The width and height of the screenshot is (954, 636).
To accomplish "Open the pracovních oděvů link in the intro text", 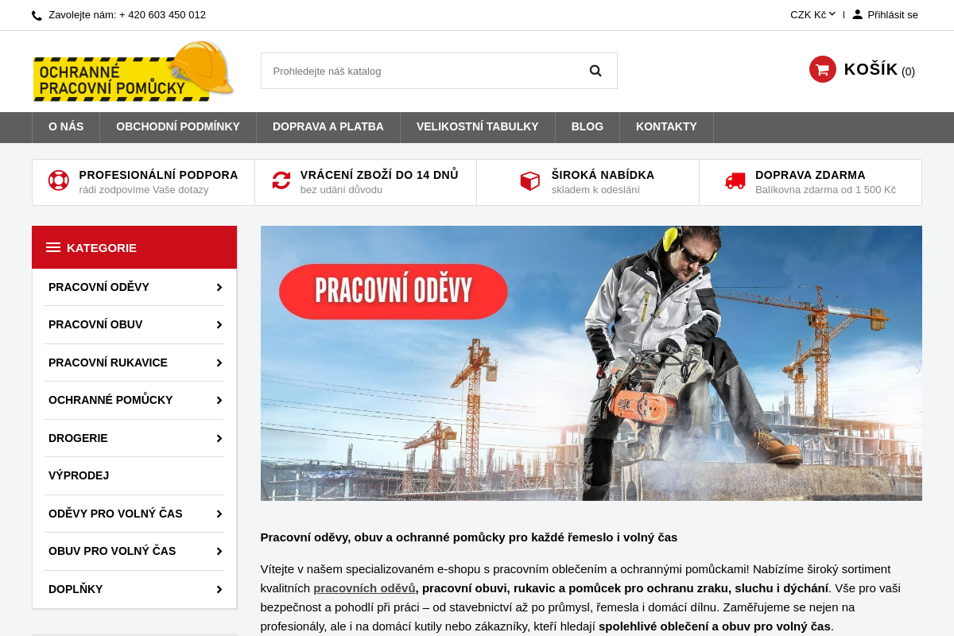I will click(364, 588).
